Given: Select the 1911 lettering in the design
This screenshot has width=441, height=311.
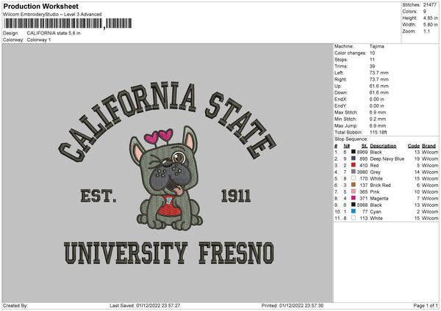Looking at the screenshot, I should (x=236, y=196).
